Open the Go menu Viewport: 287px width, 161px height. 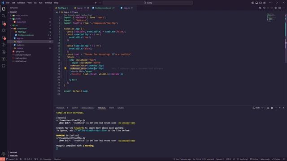click(x=35, y=3)
